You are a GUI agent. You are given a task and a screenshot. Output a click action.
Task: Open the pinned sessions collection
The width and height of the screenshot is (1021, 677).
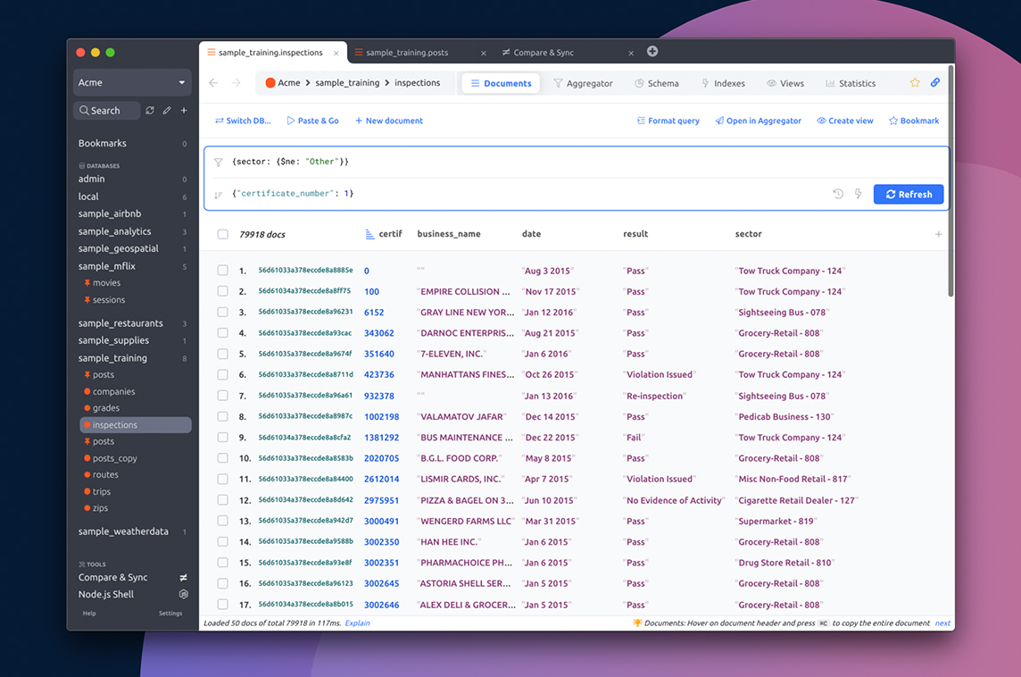point(109,300)
